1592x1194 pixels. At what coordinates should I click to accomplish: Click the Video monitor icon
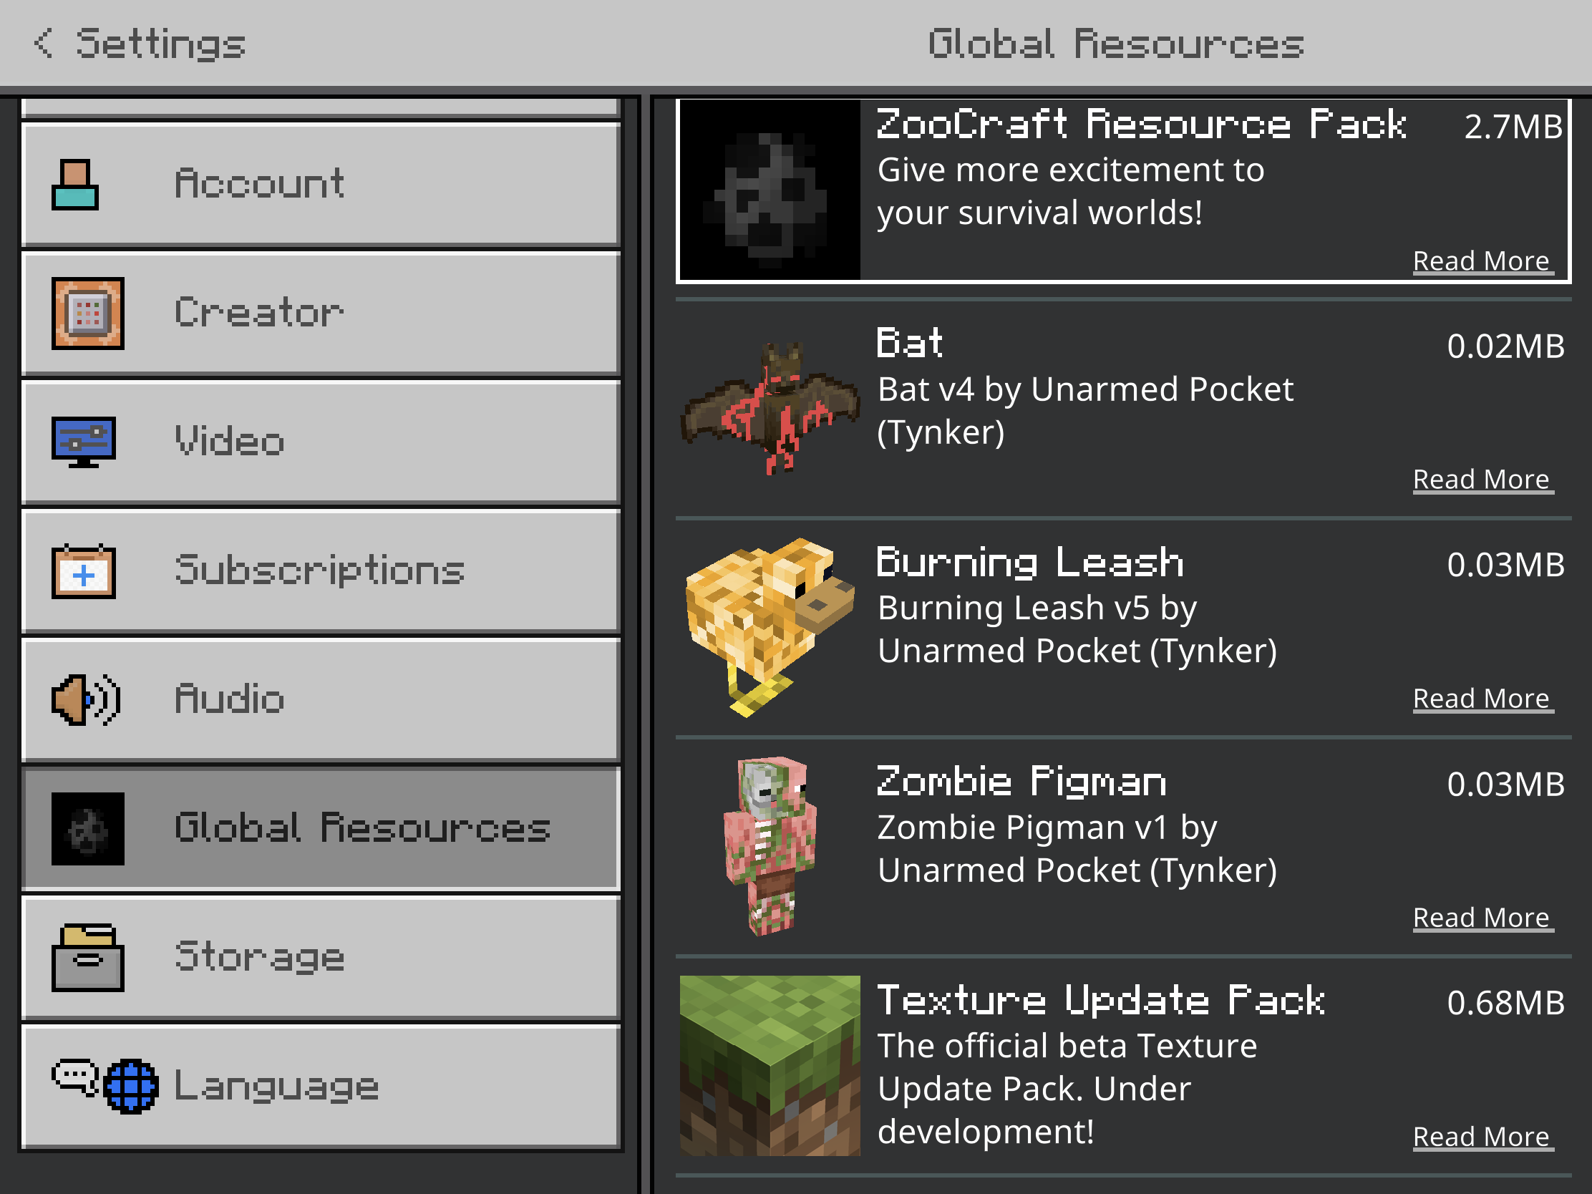pos(84,441)
